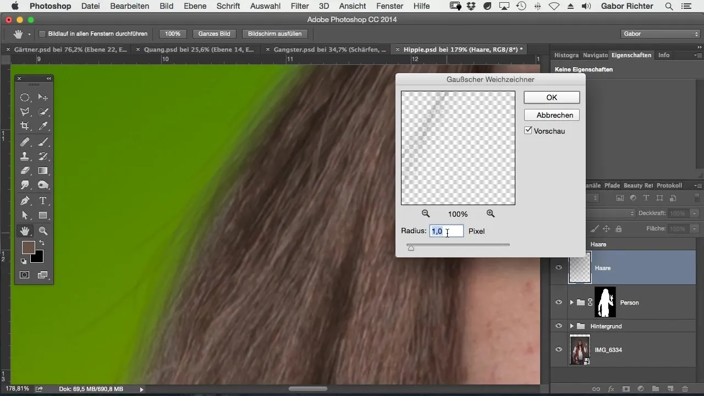This screenshot has width=704, height=396.
Task: Add layer mask at panel bottom
Action: (x=626, y=389)
